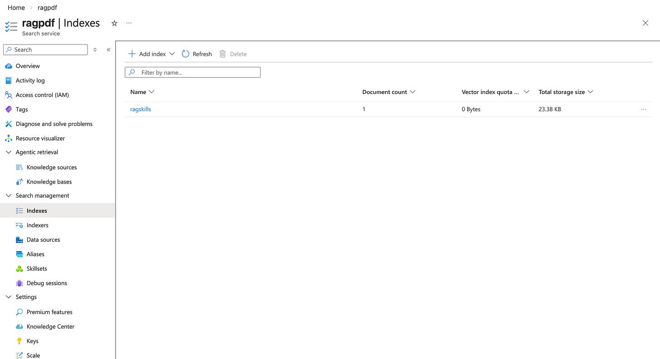Open the more options ellipsis beside title

click(129, 23)
